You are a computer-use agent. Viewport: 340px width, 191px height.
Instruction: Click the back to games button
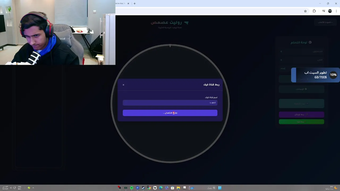[325, 22]
